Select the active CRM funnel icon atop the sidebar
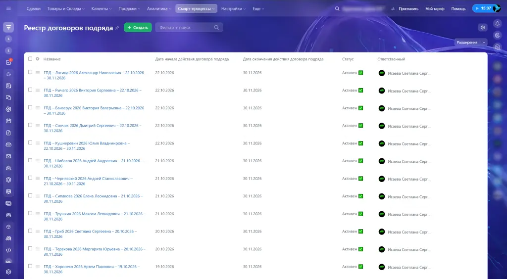Image resolution: width=507 pixels, height=279 pixels. pyautogui.click(x=9, y=27)
